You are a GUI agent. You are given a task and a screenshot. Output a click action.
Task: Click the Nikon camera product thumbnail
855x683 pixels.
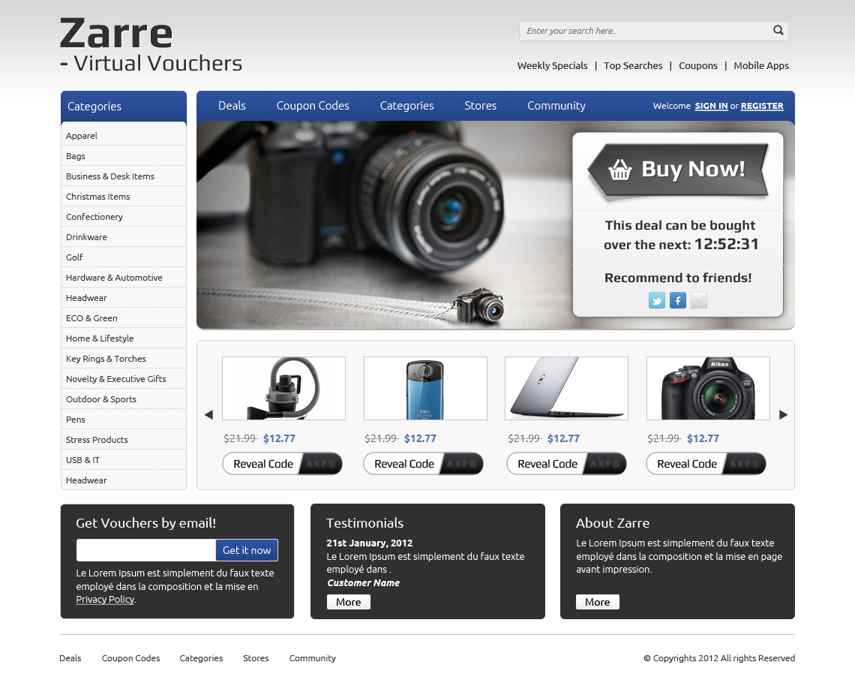708,389
